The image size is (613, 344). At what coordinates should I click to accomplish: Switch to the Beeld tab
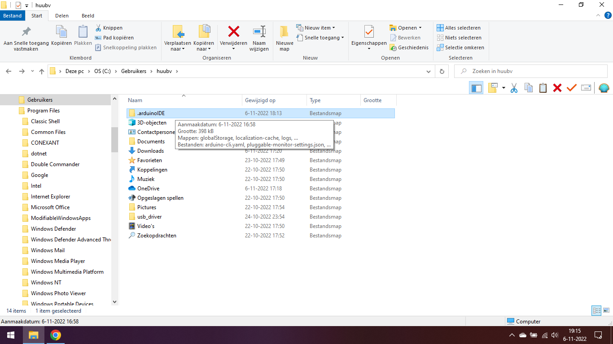tap(88, 16)
